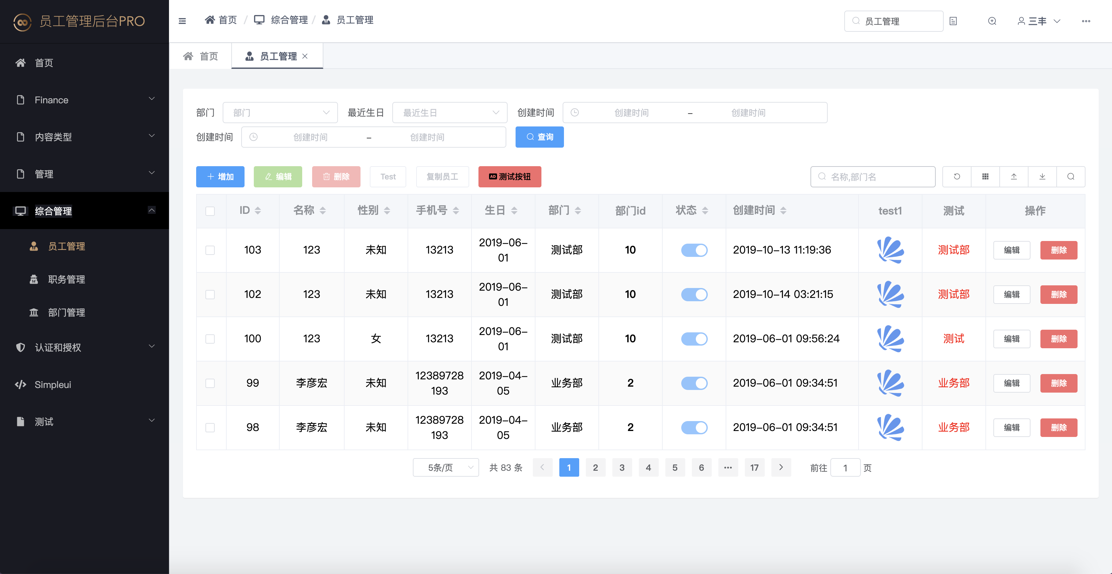Click the refresh table icon
The height and width of the screenshot is (574, 1112).
957,176
